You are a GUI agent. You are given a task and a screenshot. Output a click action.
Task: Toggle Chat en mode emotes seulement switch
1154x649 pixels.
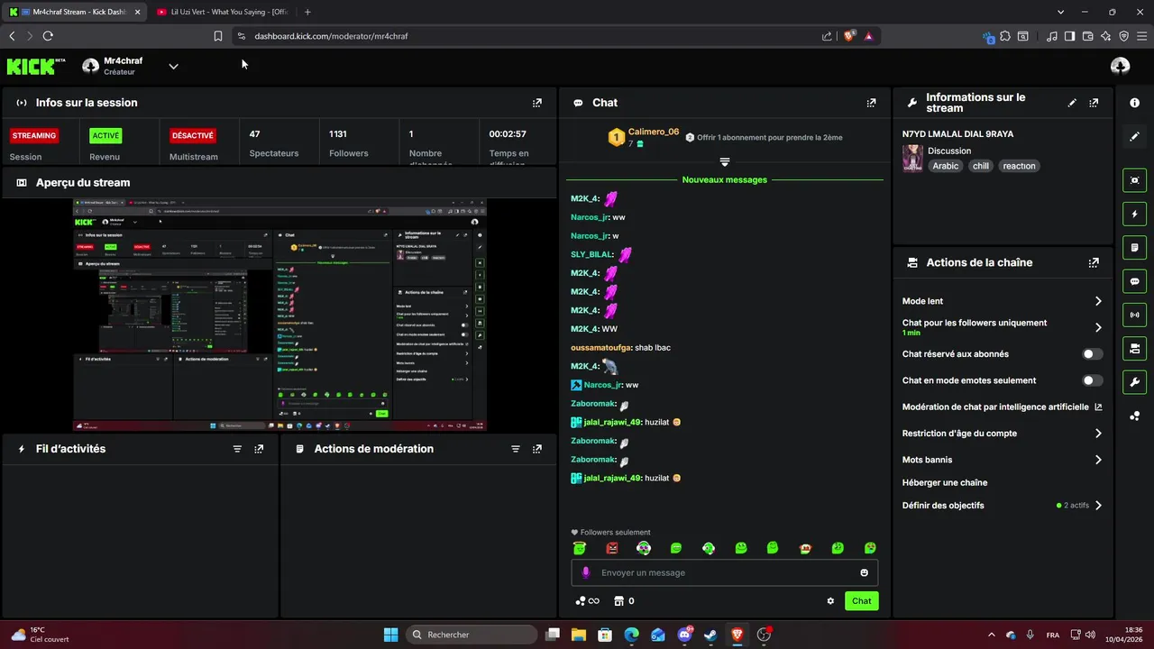(1092, 380)
